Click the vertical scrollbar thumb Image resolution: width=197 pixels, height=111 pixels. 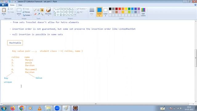coord(196,58)
